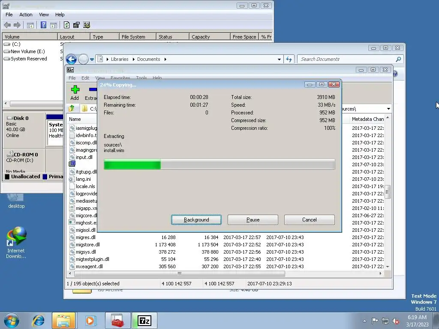Select migstore.dll in file list
Viewport: 439px width, 329px height.
[87, 245]
